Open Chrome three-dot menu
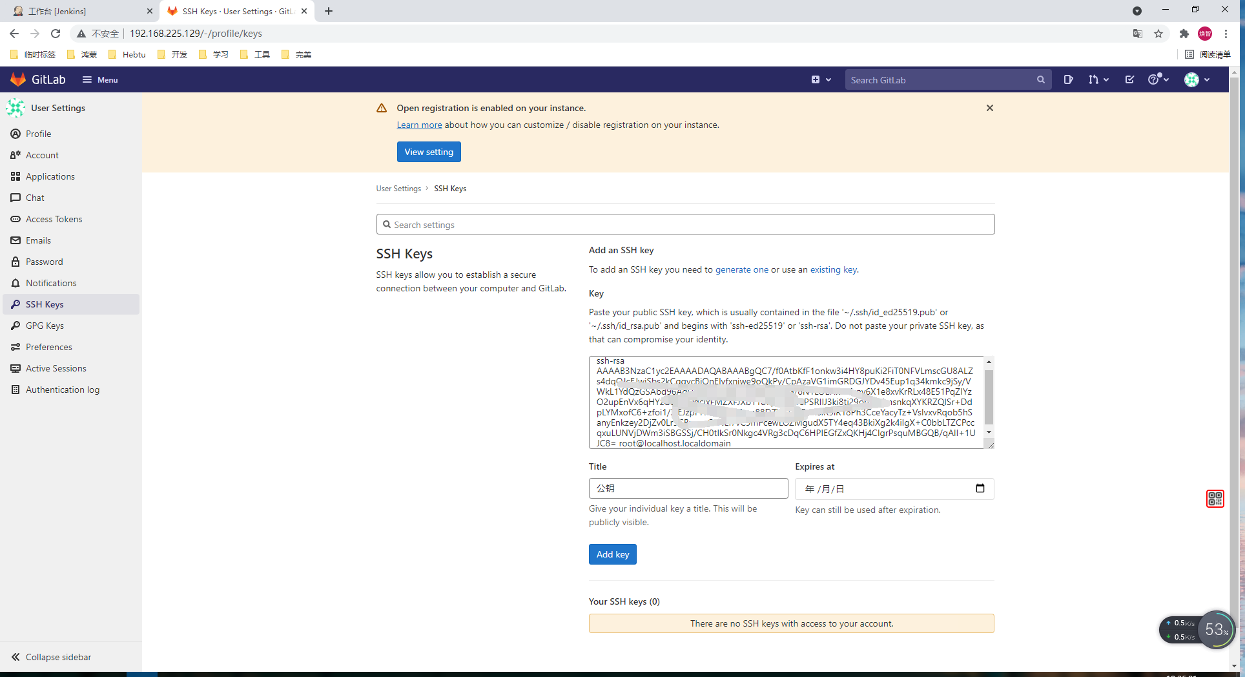Image resolution: width=1245 pixels, height=677 pixels. (x=1226, y=34)
